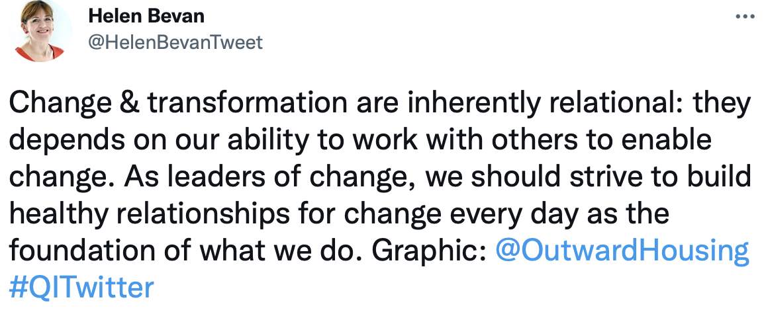Click the word "depends" starting the second line
764x312 pixels.
pos(68,139)
